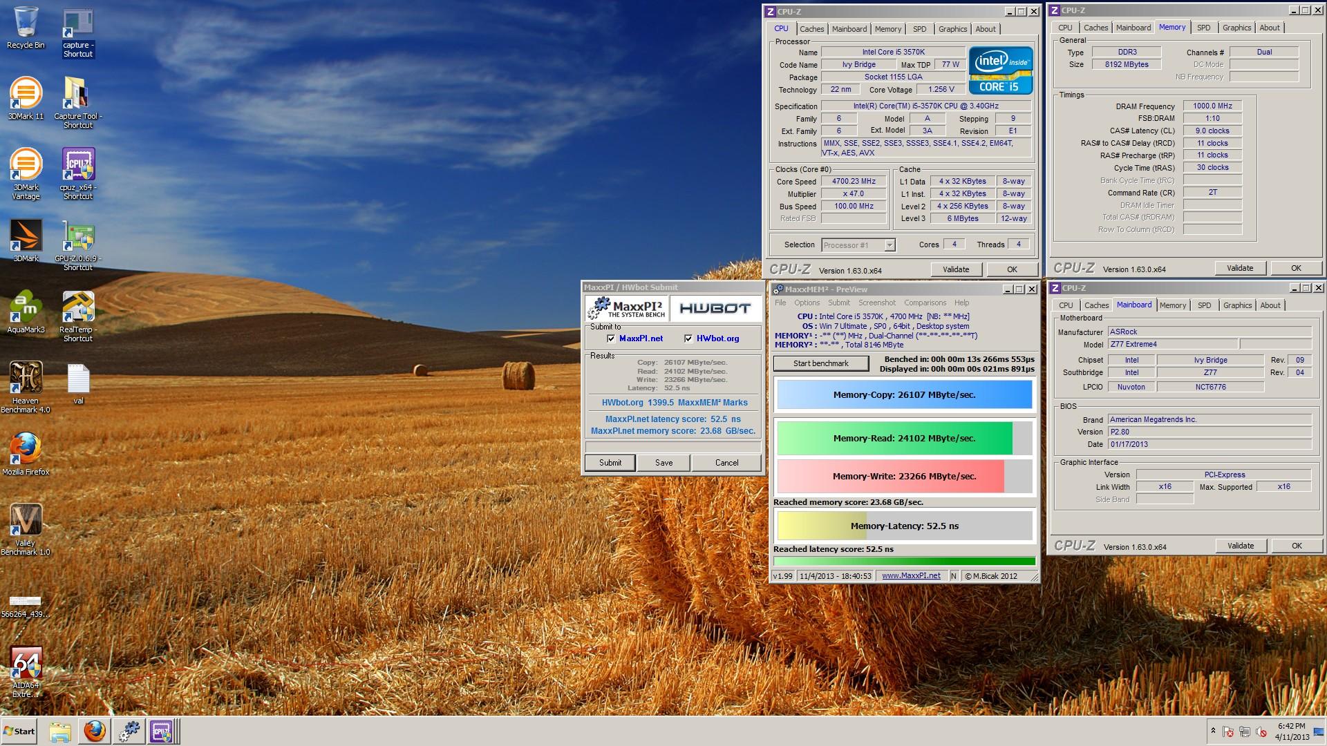1327x746 pixels.
Task: Open the GPU-Z 0.6.9 shortcut icon
Action: [78, 245]
